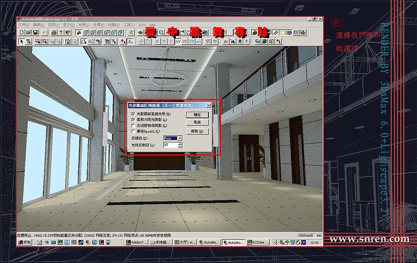Click the red plus cursor icon
Image resolution: width=417 pixels, height=263 pixels.
click(x=123, y=41)
